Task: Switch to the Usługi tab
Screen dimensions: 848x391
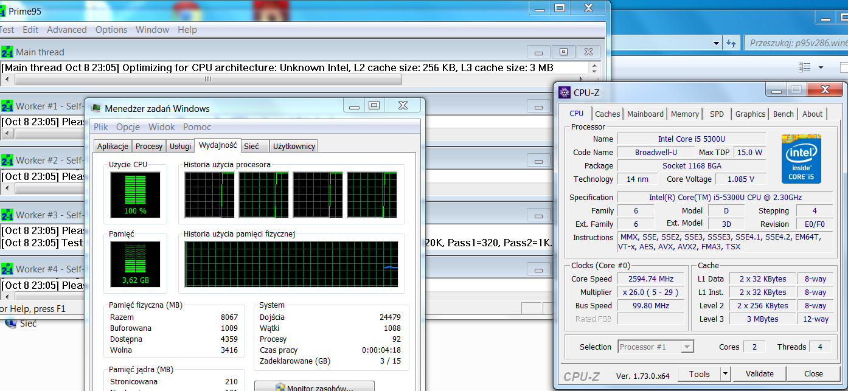Action: [x=180, y=146]
